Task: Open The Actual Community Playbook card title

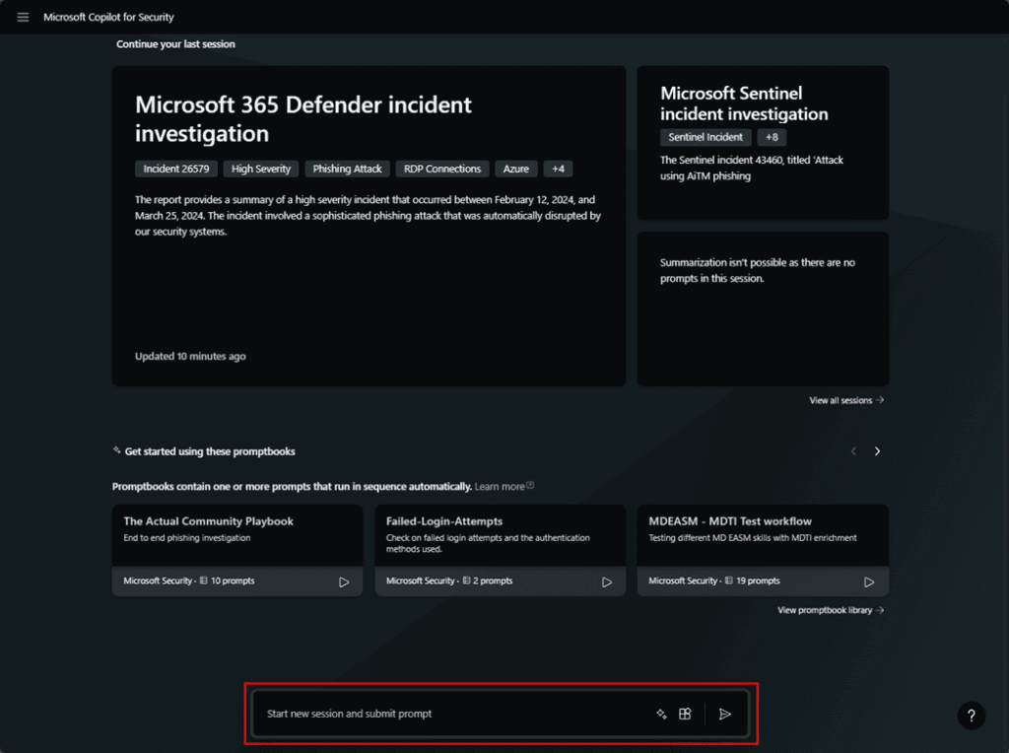Action: click(x=209, y=521)
